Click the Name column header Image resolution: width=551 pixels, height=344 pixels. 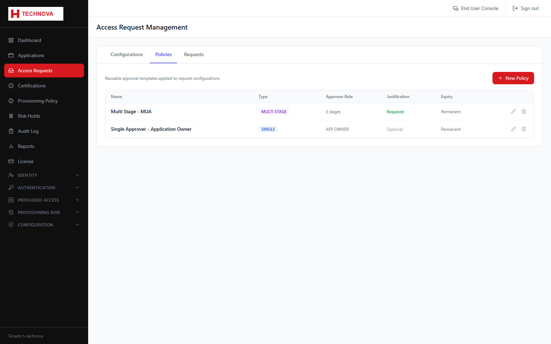116,97
